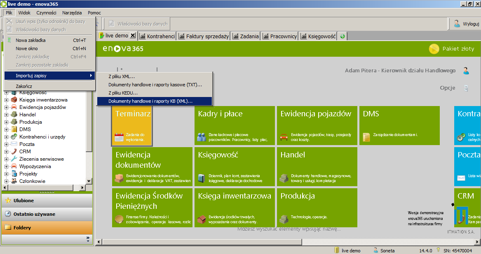
Task: Click the people icon in Kadry i płace tile
Action: [x=202, y=137]
